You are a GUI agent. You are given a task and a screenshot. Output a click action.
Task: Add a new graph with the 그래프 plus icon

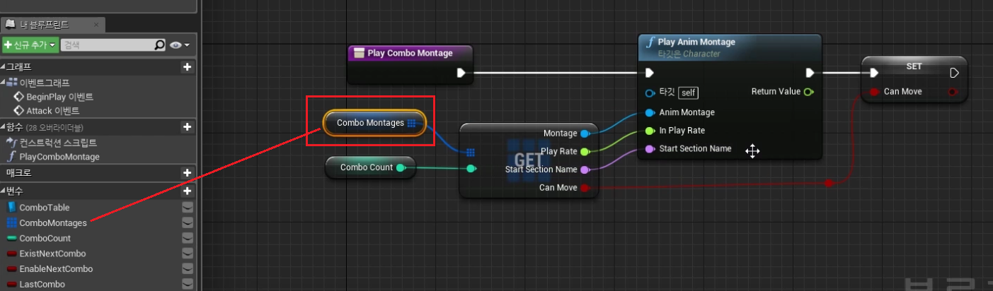tap(188, 67)
